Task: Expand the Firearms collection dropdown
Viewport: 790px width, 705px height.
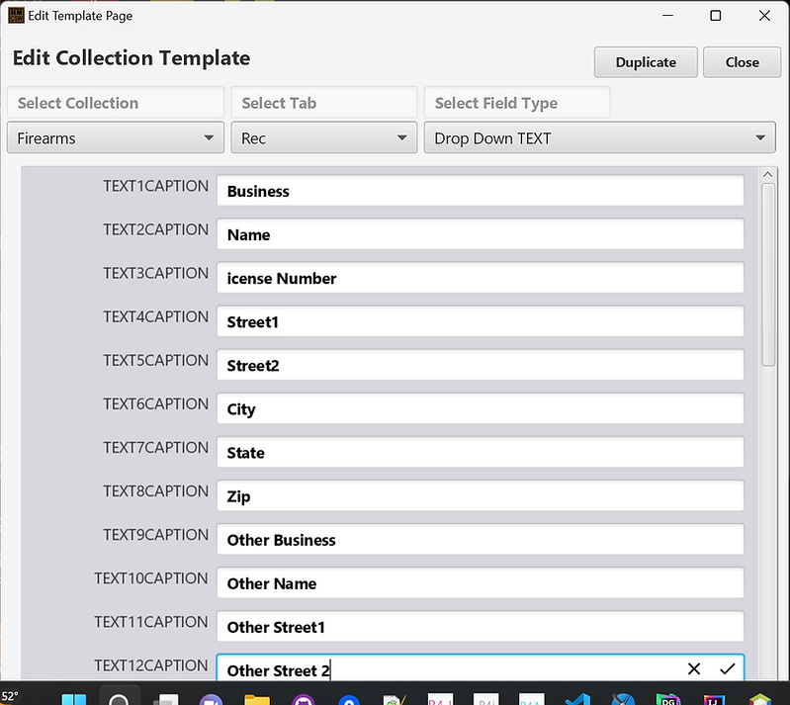Action: 116,137
